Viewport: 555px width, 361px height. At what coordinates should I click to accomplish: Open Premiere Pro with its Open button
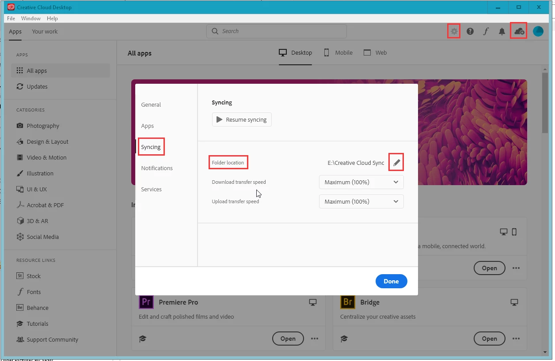(288, 339)
